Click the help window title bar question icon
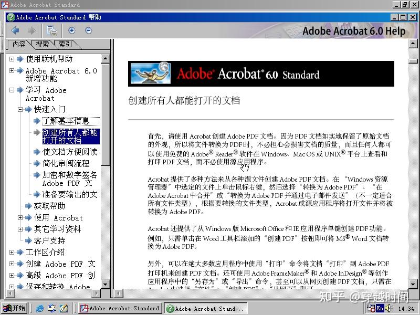The image size is (420, 315). click(x=11, y=17)
